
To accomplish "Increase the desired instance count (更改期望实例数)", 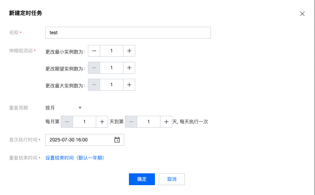I will pos(129,68).
